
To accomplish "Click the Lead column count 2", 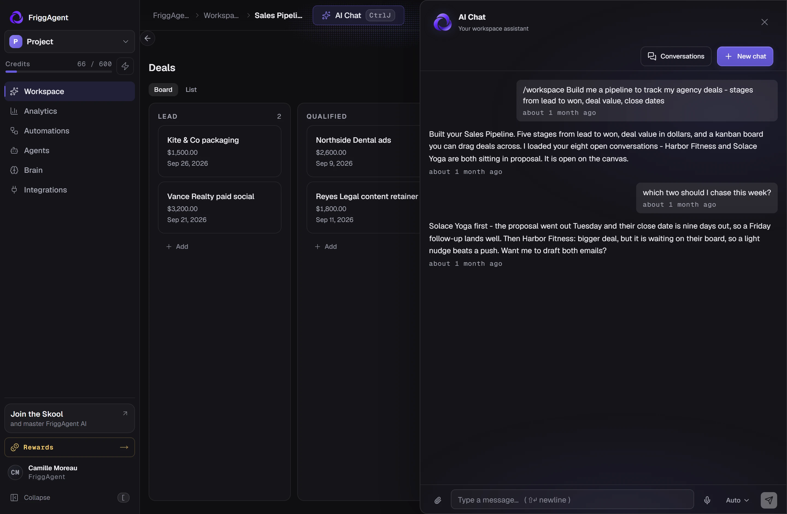I will coord(279,116).
